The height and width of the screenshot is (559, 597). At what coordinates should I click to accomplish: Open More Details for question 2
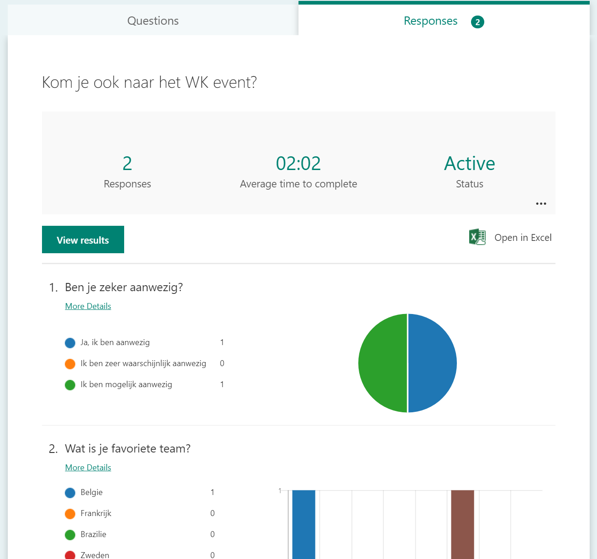[x=88, y=468]
